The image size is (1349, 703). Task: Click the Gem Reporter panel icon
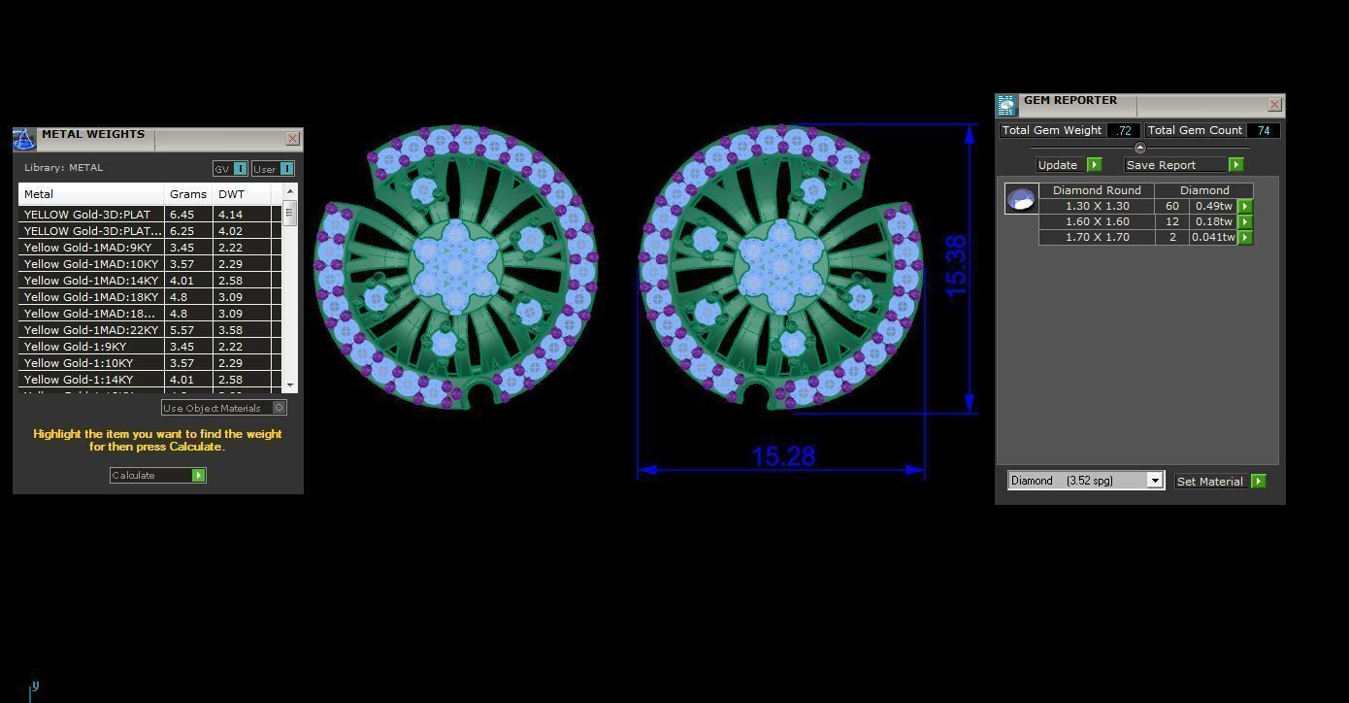click(x=1006, y=105)
